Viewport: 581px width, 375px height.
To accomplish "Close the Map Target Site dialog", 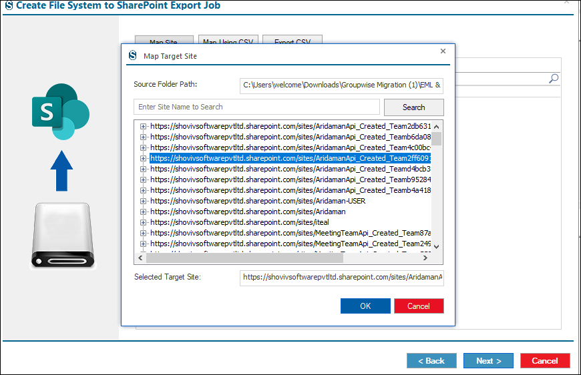I will click(x=443, y=51).
